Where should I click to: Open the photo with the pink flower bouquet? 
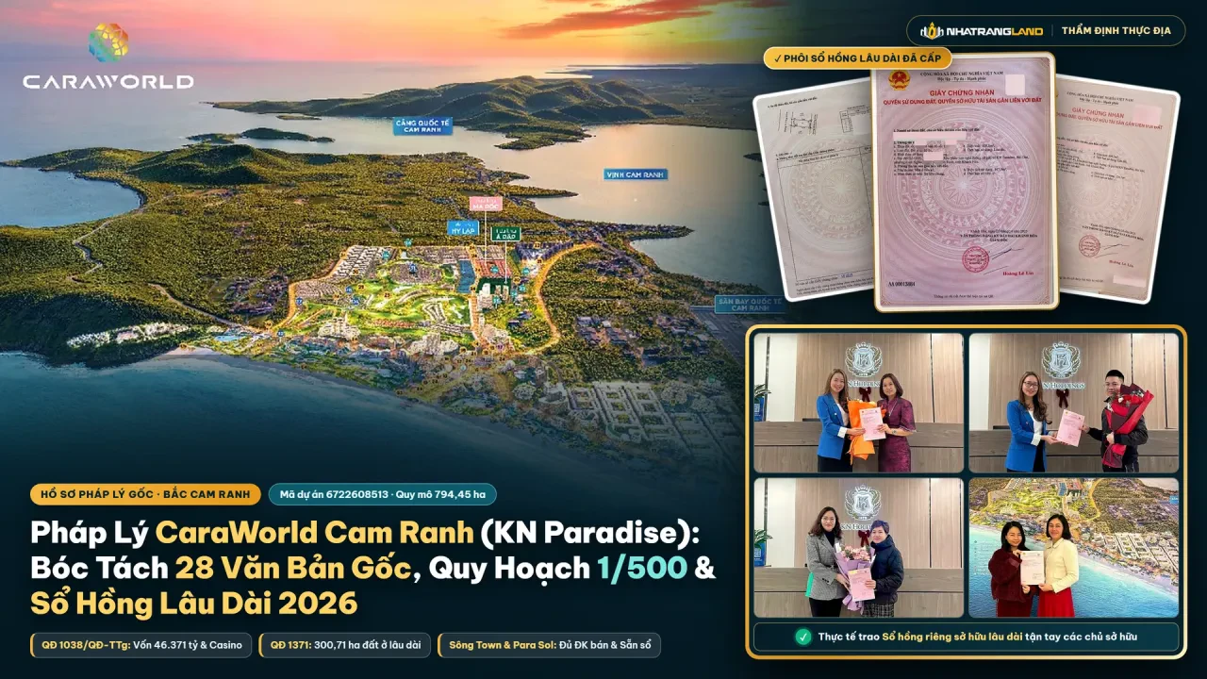(859, 548)
